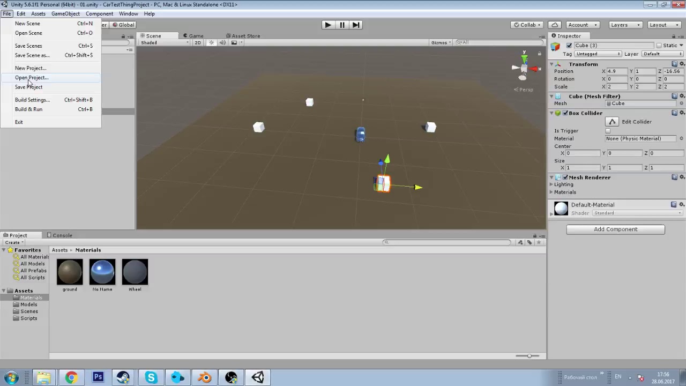Open Box Collider settings gear icon

pyautogui.click(x=682, y=113)
